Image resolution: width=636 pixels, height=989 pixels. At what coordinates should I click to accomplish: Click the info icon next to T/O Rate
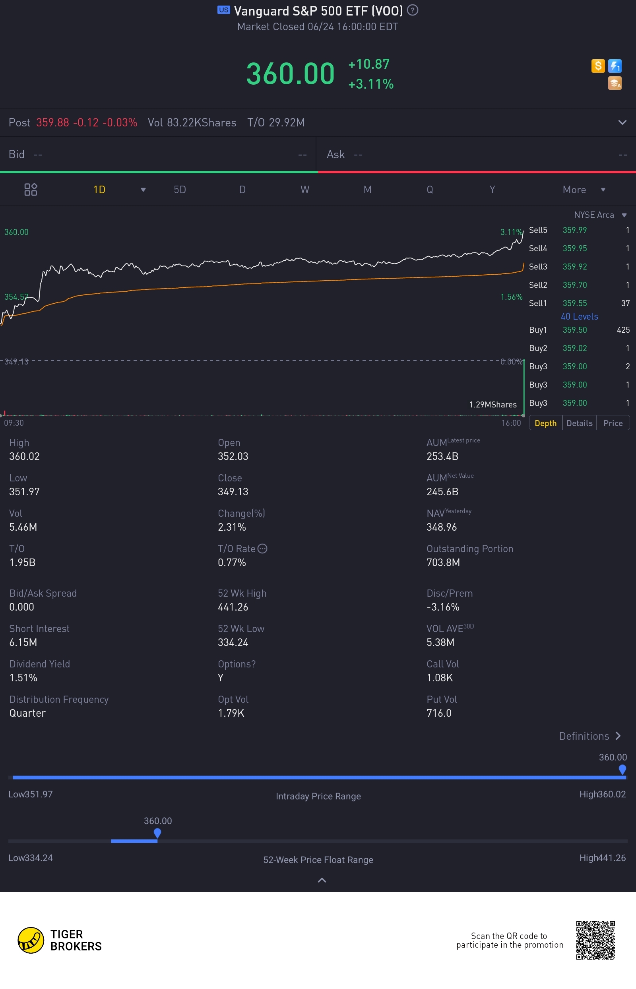tap(262, 549)
